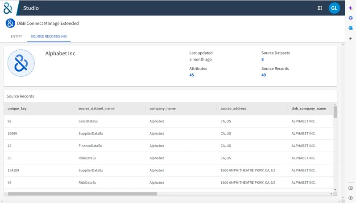Click SalesDataEx dataset cell
The width and height of the screenshot is (356, 203).
pyautogui.click(x=88, y=121)
